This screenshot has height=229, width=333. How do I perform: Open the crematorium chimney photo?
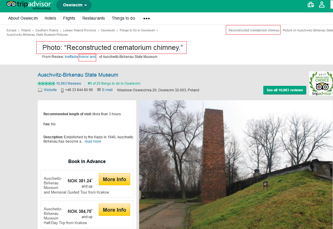click(236, 165)
